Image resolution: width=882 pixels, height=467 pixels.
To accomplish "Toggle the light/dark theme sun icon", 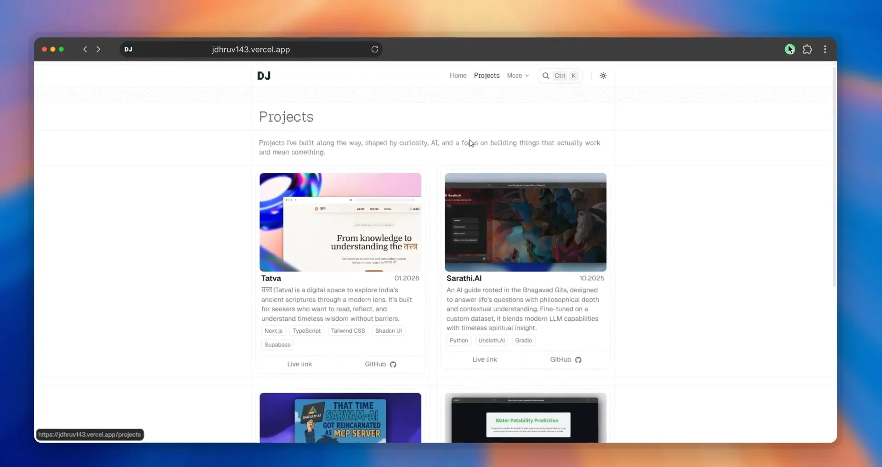I will pyautogui.click(x=603, y=76).
